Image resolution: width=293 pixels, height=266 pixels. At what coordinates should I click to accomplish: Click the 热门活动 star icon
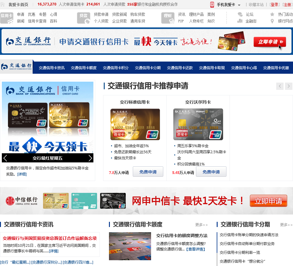coord(272,14)
